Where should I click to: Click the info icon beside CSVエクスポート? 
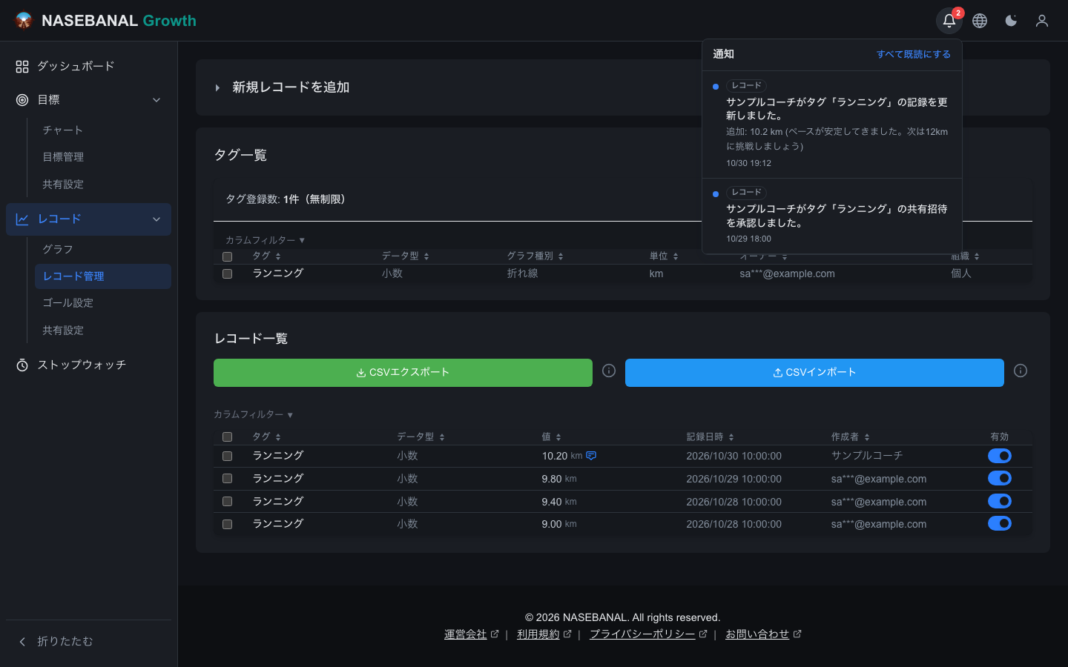[609, 371]
